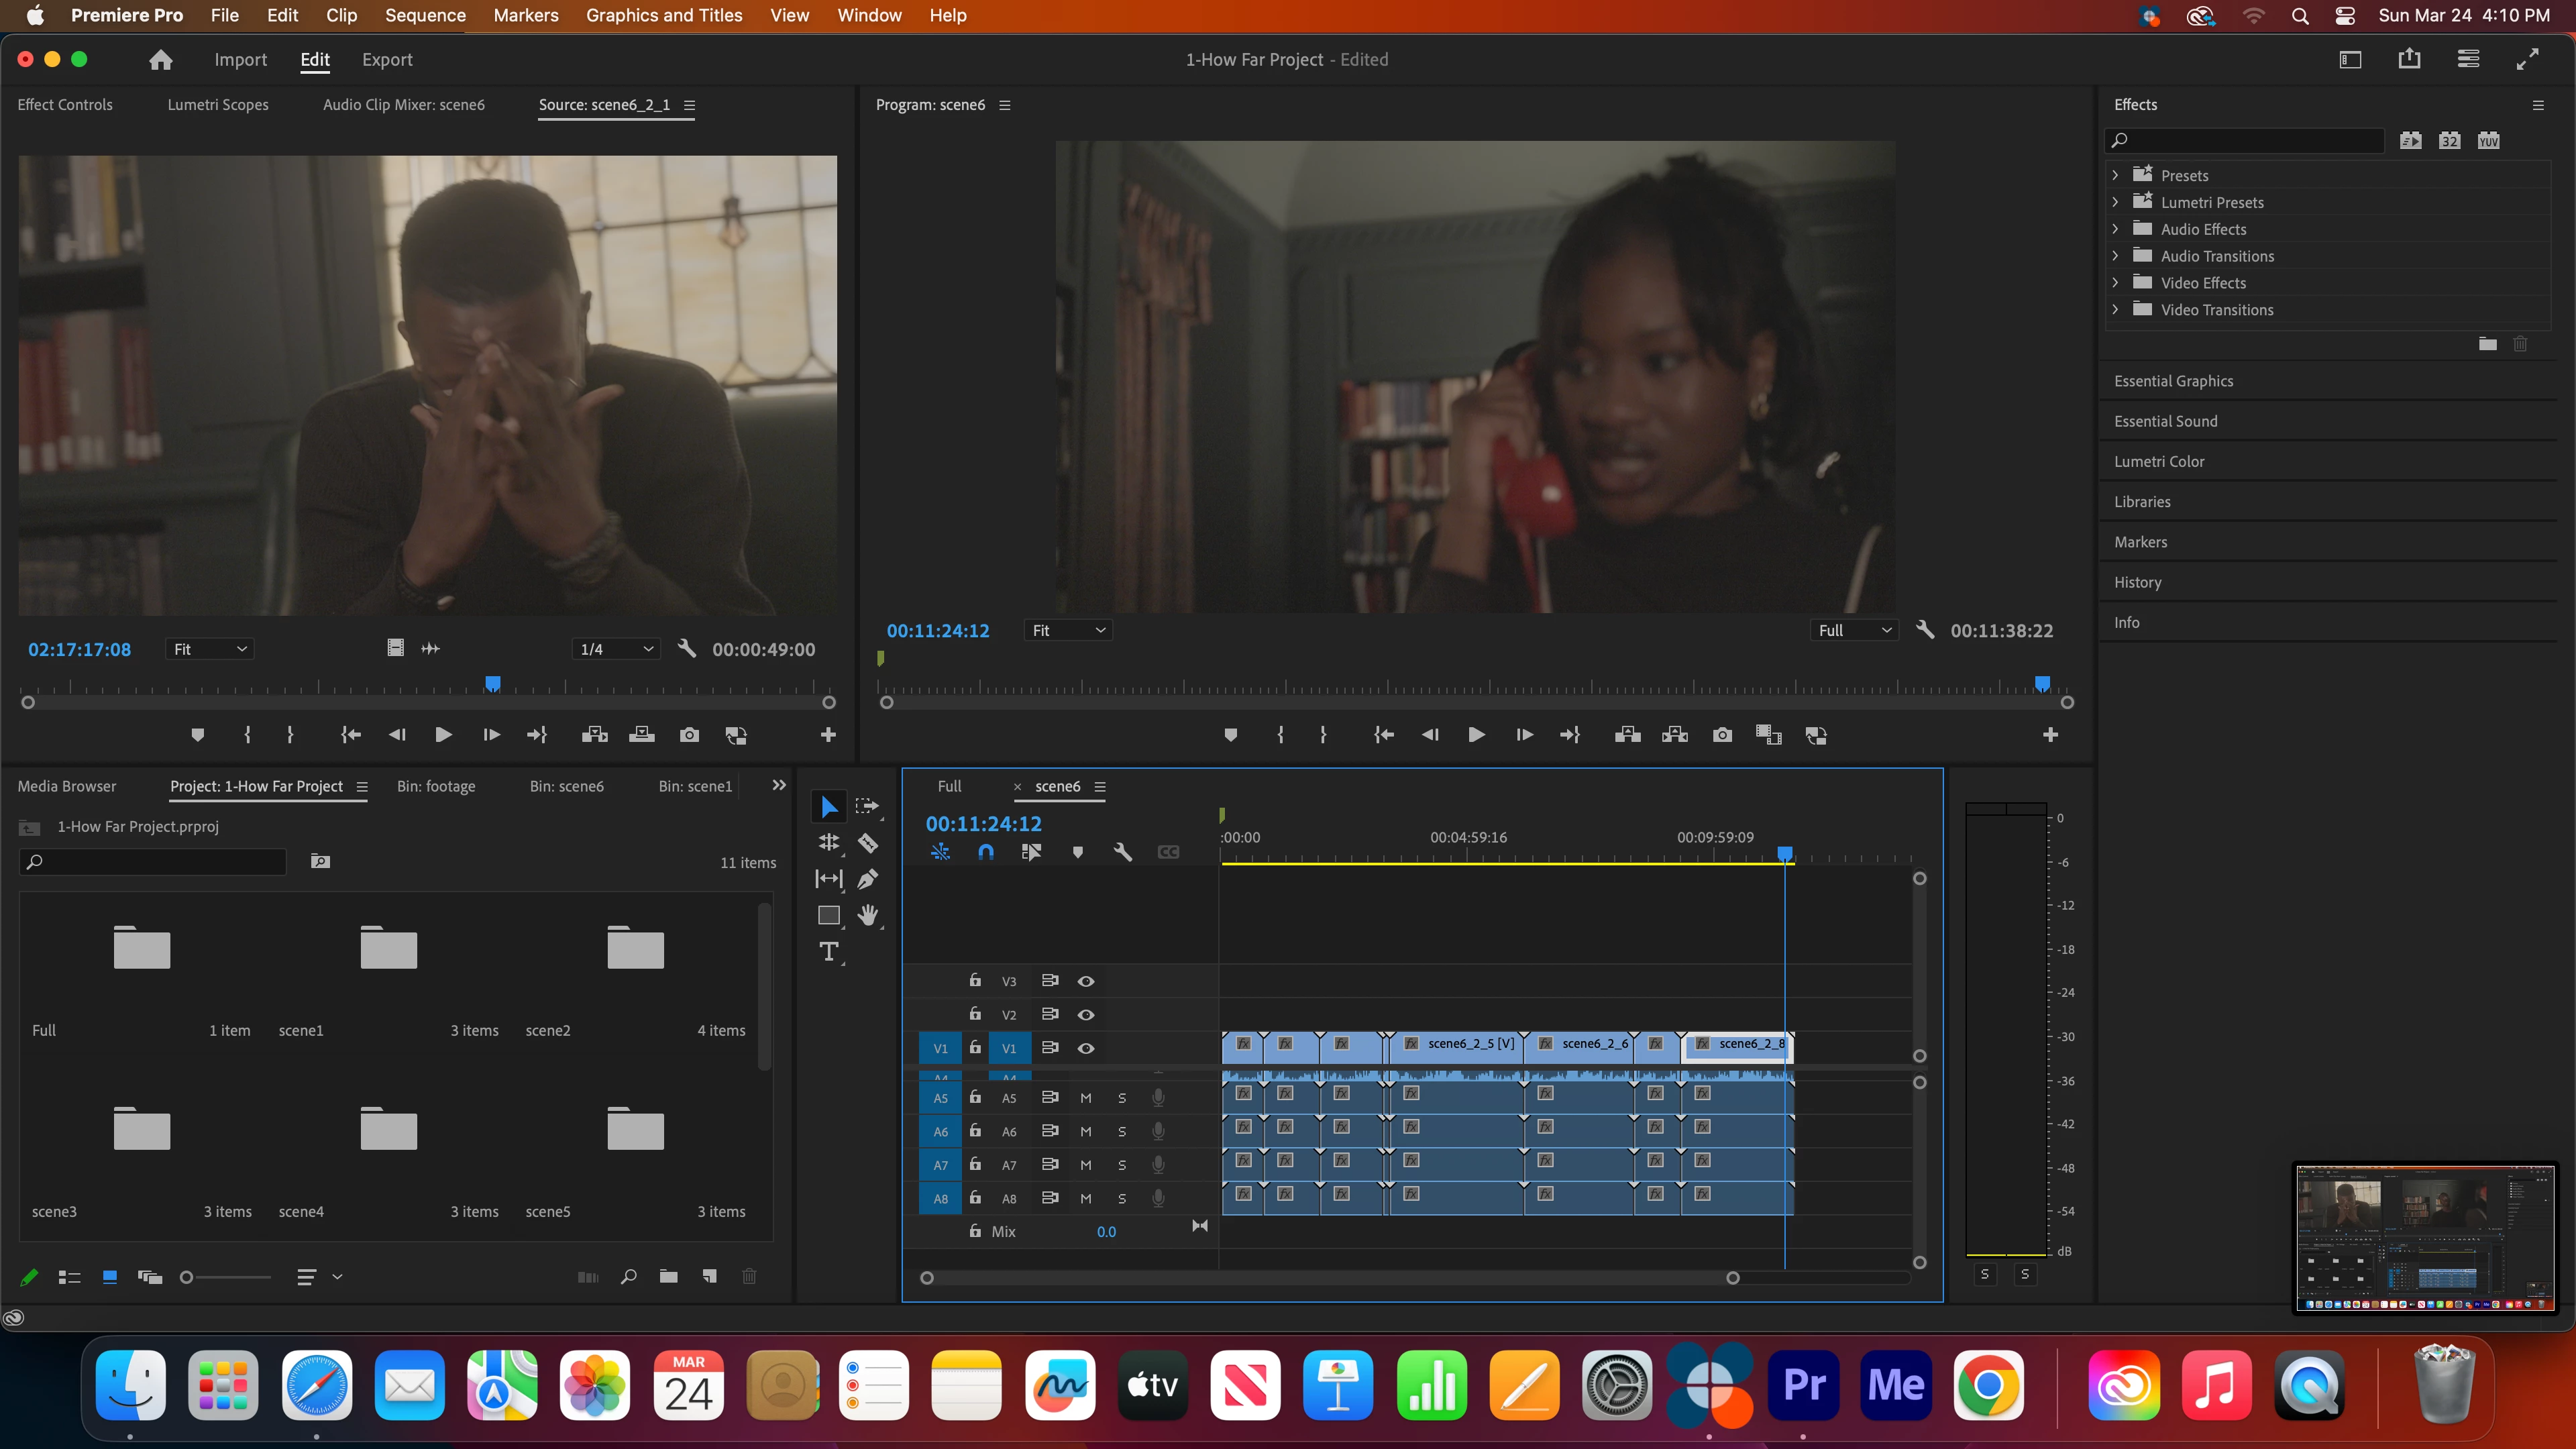Select the Hand tool
This screenshot has height=1449, width=2576.
click(x=867, y=915)
